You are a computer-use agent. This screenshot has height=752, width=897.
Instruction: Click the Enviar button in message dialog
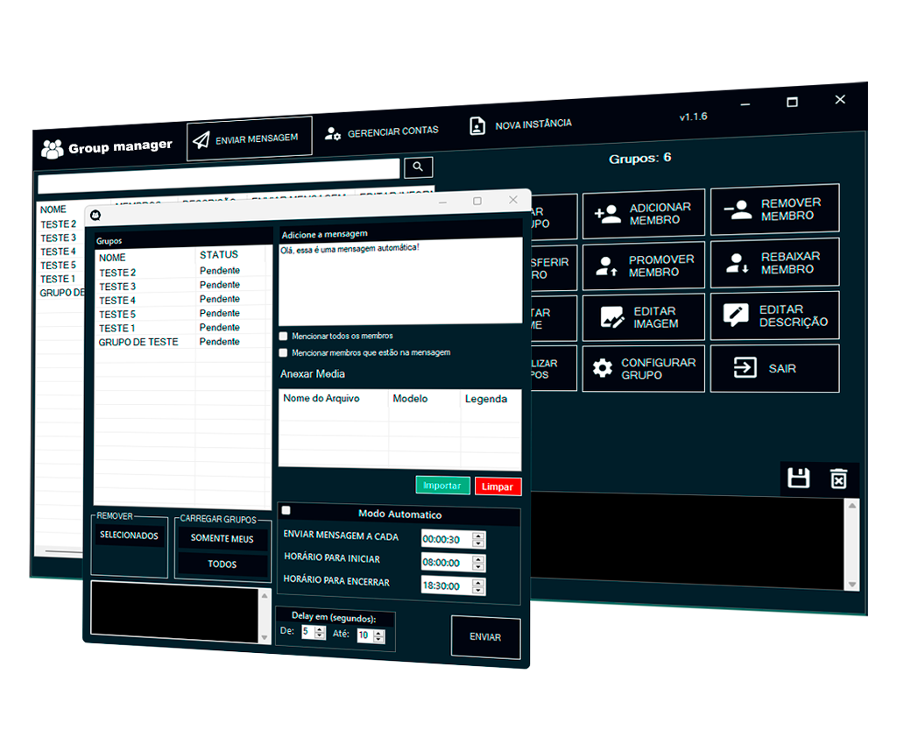click(485, 637)
